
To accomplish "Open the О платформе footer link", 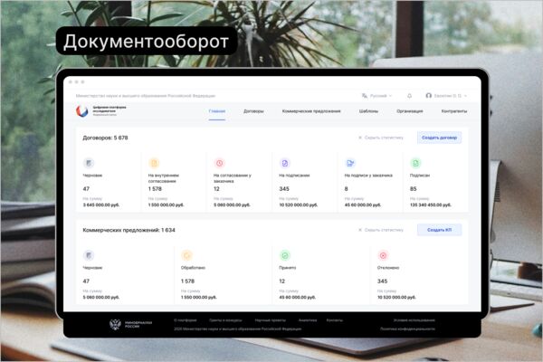I will (x=186, y=320).
